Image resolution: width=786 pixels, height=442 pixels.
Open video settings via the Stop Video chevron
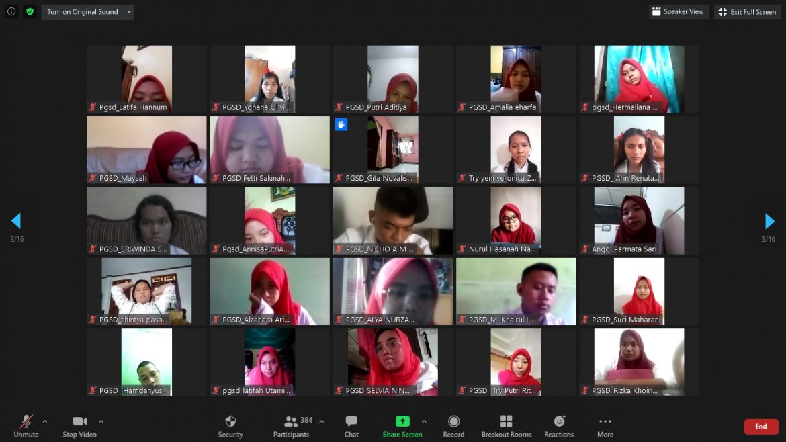[101, 422]
